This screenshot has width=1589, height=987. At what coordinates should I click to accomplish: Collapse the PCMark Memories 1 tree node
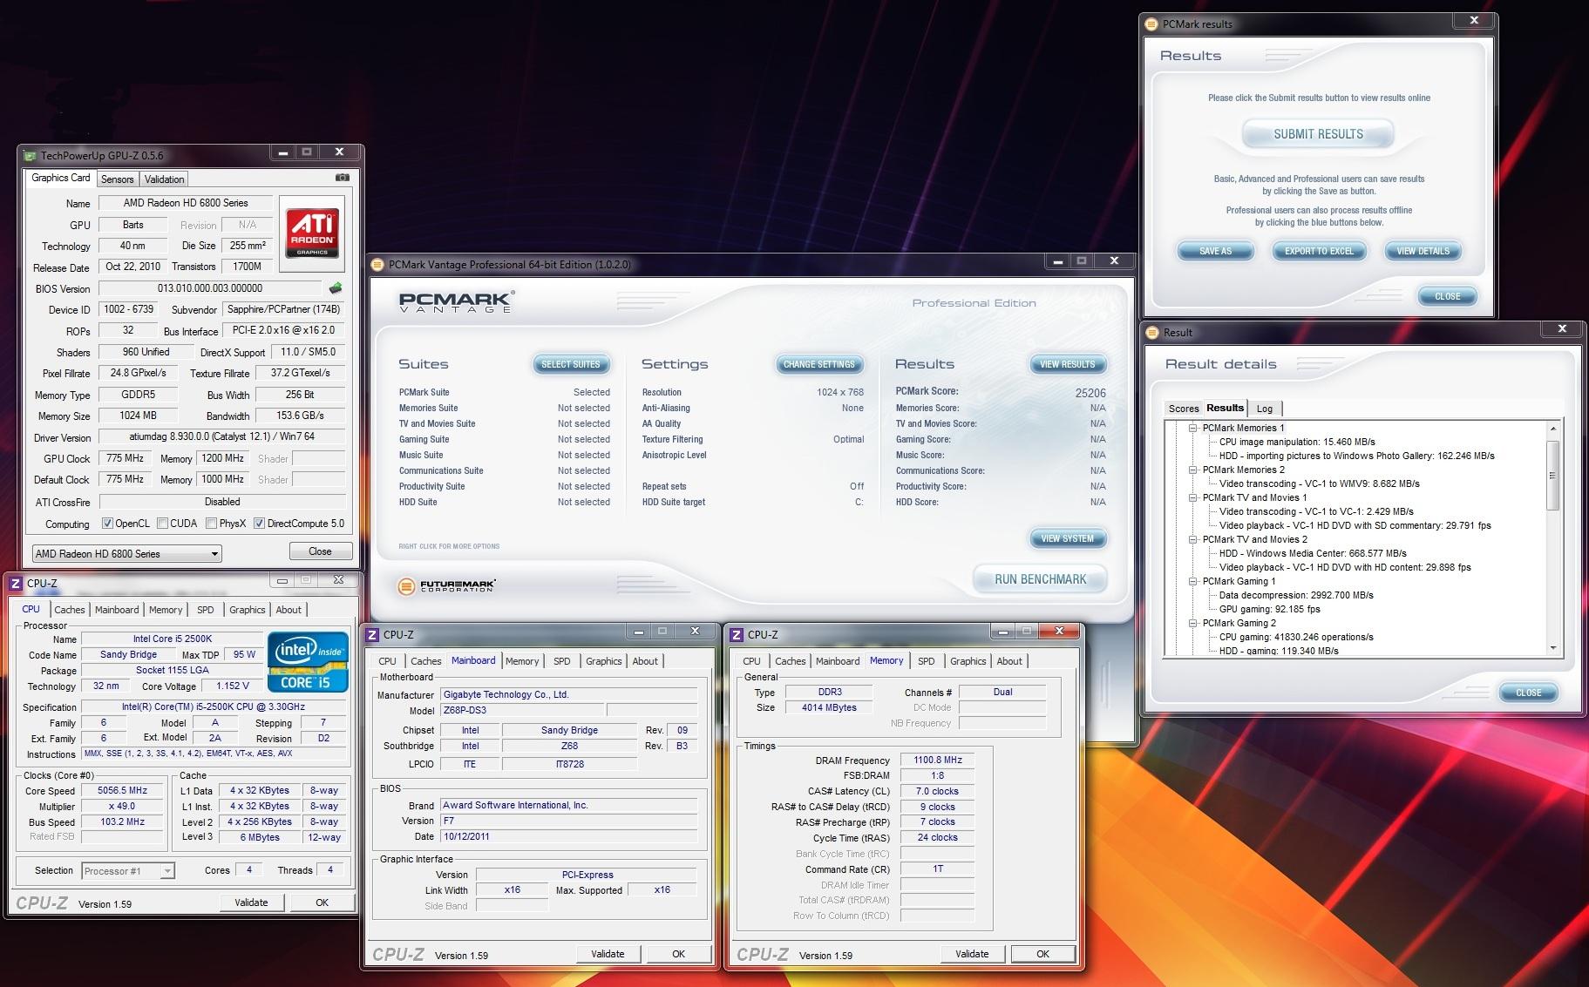click(x=1192, y=428)
